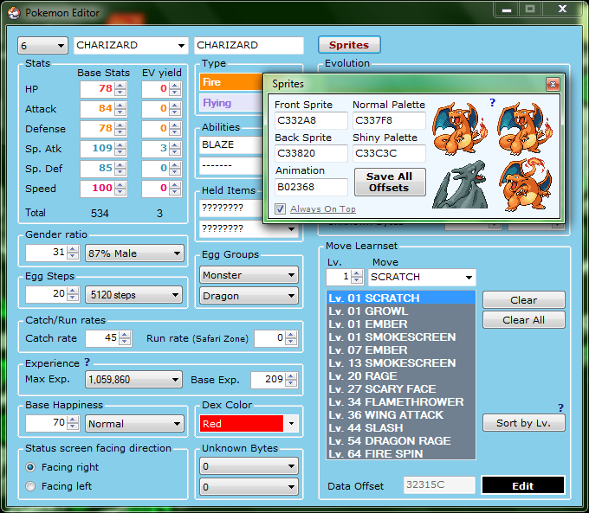Click the Pokemon Editor title bar icon
This screenshot has width=589, height=513.
[x=14, y=13]
